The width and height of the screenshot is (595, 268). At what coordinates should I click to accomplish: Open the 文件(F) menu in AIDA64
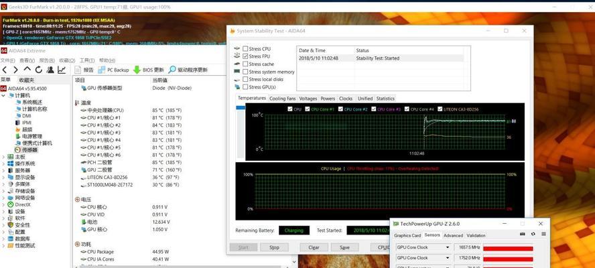[7, 60]
